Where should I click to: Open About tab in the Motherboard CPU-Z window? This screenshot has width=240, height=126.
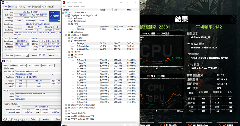[x=51, y=65]
